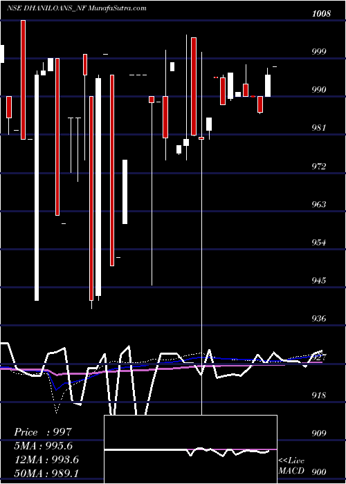The height and width of the screenshot is (484, 346).
Task: Click the 936 price axis label
Action: 318,319
